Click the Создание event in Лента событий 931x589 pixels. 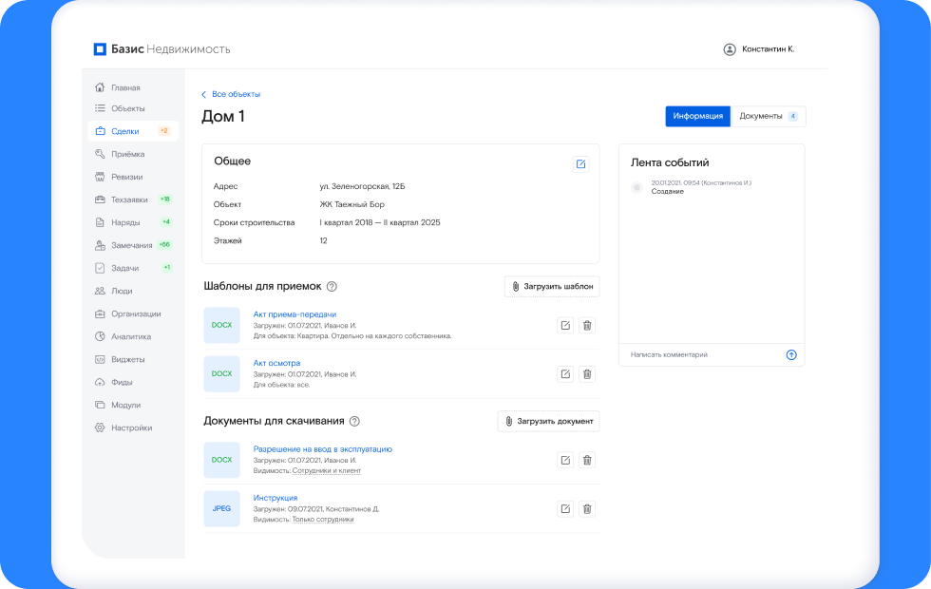(x=667, y=192)
